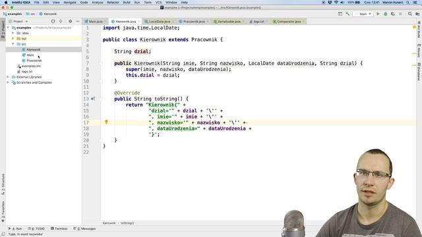Start debugging with the green bug icon
Image resolution: width=422 pixels, height=237 pixels.
coord(385,14)
